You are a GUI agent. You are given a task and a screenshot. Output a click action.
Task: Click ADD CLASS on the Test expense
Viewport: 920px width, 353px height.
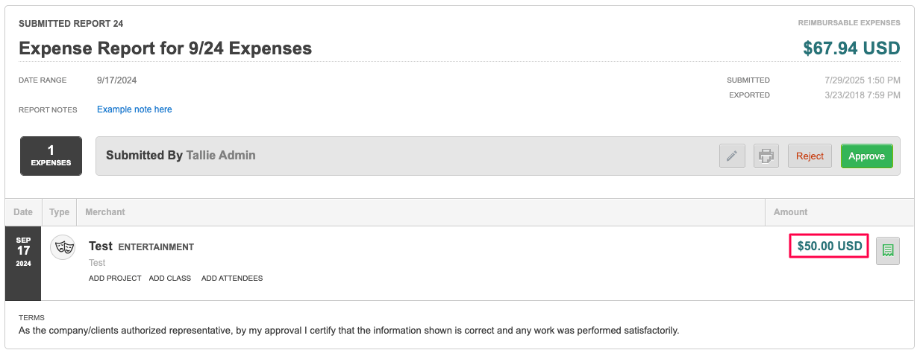[x=170, y=279]
